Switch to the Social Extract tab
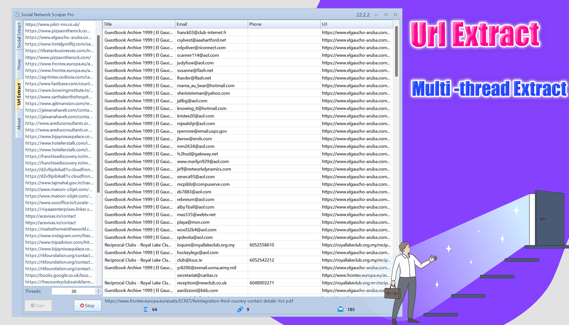 (x=18, y=34)
